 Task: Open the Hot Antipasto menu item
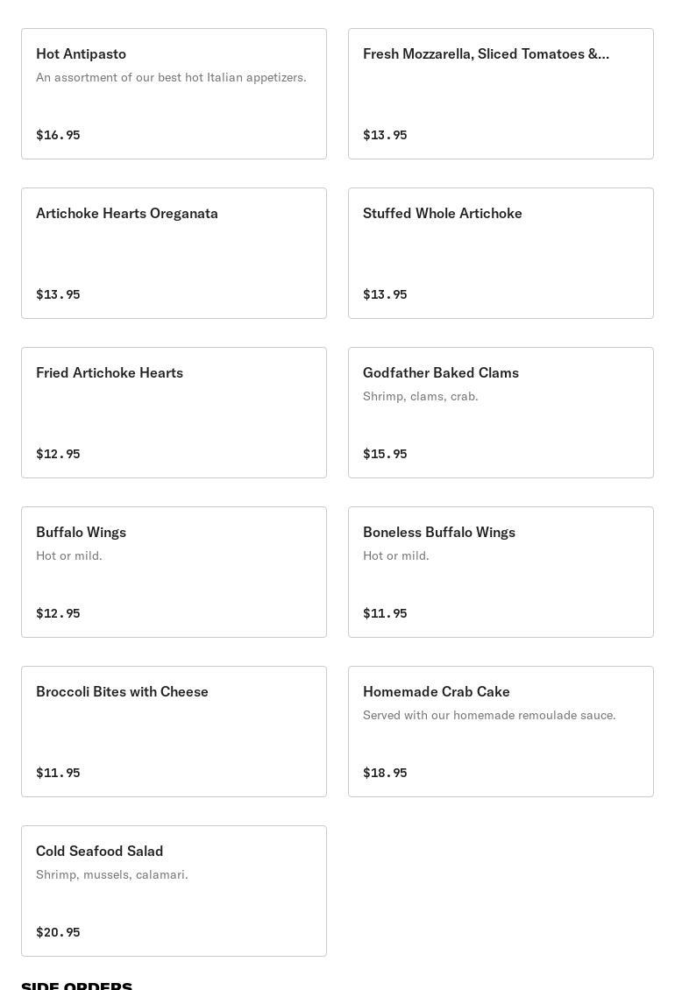(174, 94)
